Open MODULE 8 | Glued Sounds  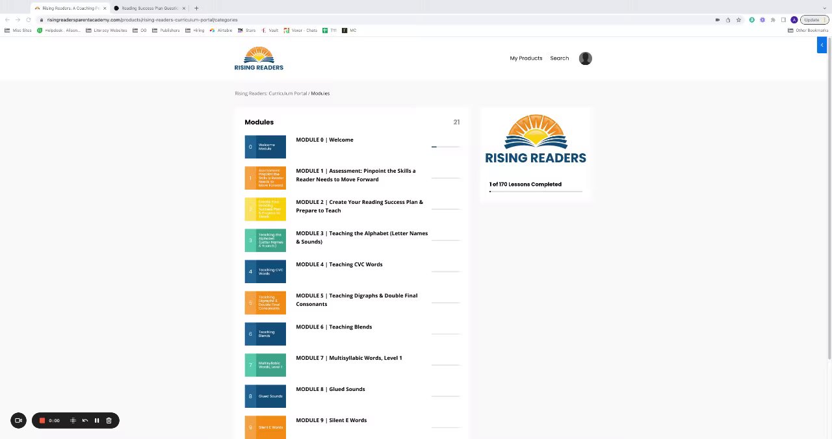(x=330, y=389)
